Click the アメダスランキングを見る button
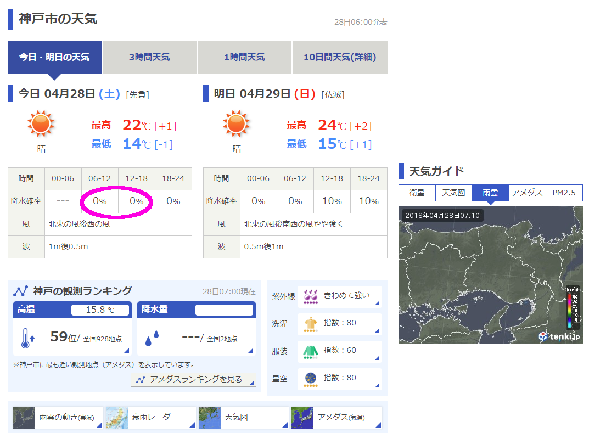This screenshot has width=589, height=433. tap(193, 379)
